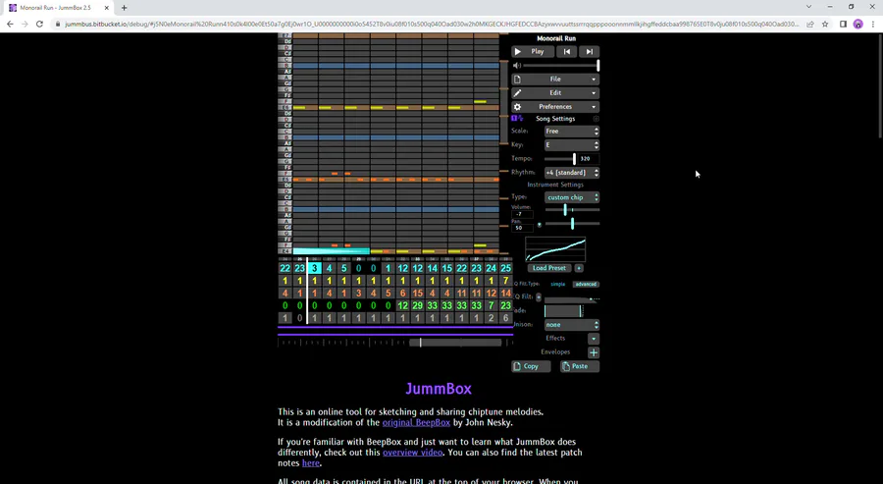Select pattern 0 in the gray channel
883x484 pixels.
click(299, 318)
